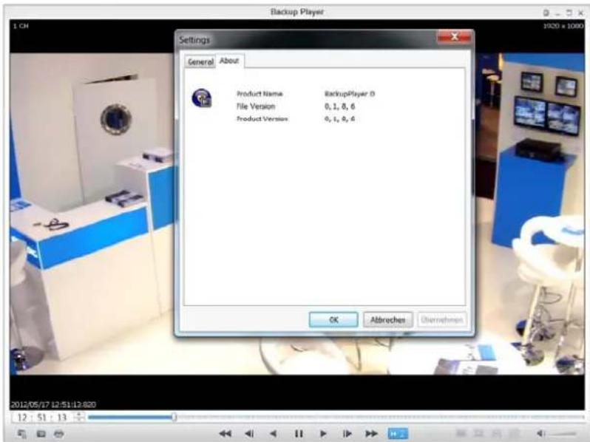Select the About tab
This screenshot has width=590, height=442.
pyautogui.click(x=229, y=61)
